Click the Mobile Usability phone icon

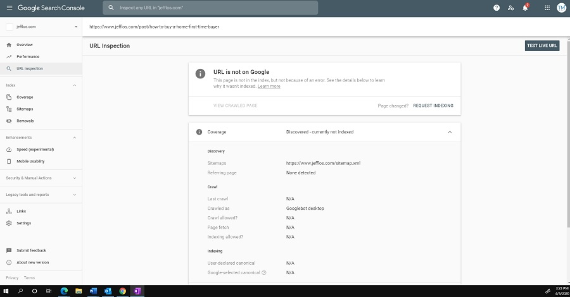click(x=9, y=161)
